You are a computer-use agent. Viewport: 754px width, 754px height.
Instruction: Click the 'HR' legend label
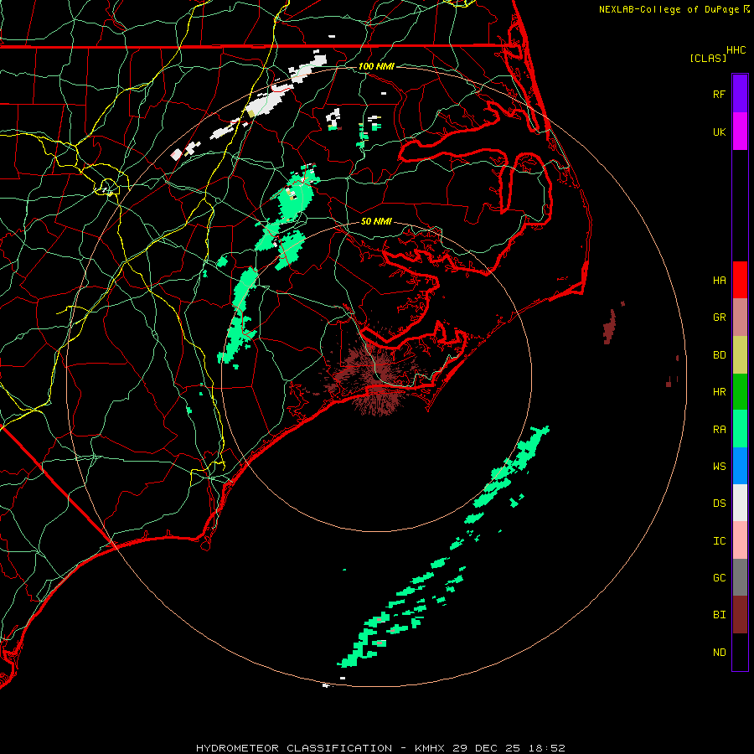coord(719,392)
